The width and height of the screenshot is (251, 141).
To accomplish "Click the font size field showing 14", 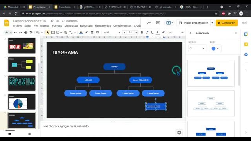I will point(130,33).
